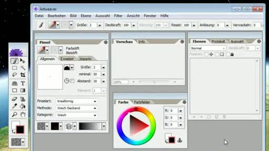Screen dimensions: 269x151
Task: Select the Lasso selection tool
Action: click(x=15, y=75)
